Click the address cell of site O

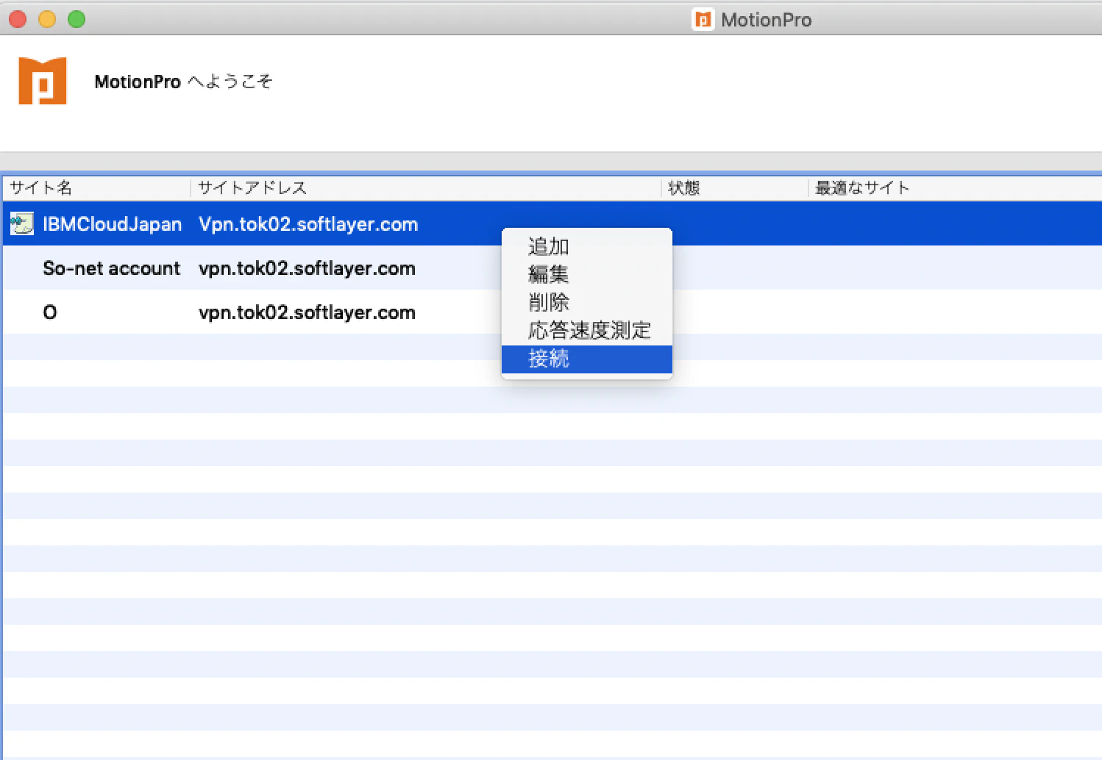click(x=307, y=312)
